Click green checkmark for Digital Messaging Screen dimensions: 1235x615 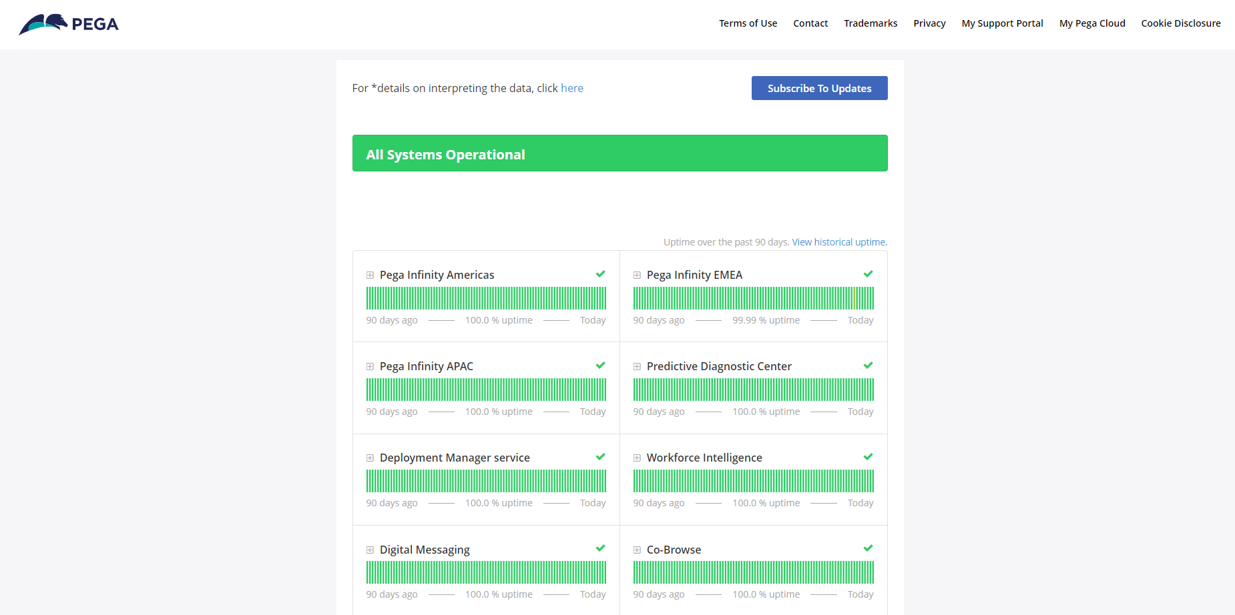601,548
